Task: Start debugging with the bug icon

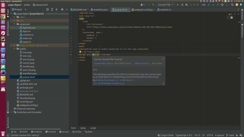Action: [182, 5]
